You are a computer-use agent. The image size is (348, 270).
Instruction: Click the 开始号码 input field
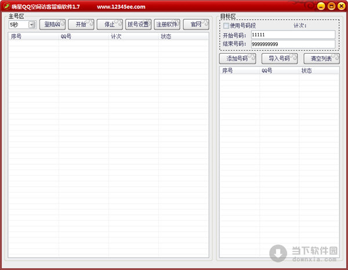292,35
